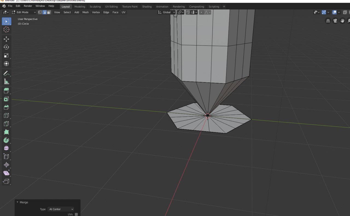Open the snapping options dropdown
Viewport: 350px width, 216px height.
[194, 12]
